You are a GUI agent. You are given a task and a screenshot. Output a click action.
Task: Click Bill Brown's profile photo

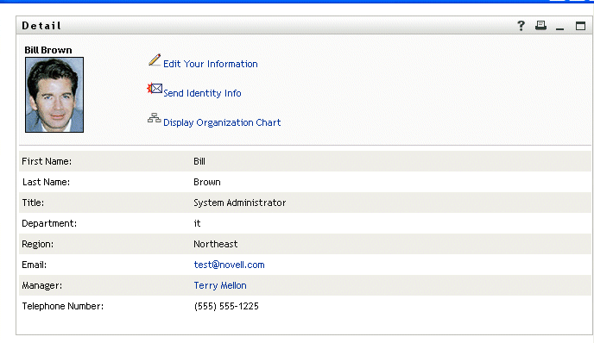pos(54,95)
